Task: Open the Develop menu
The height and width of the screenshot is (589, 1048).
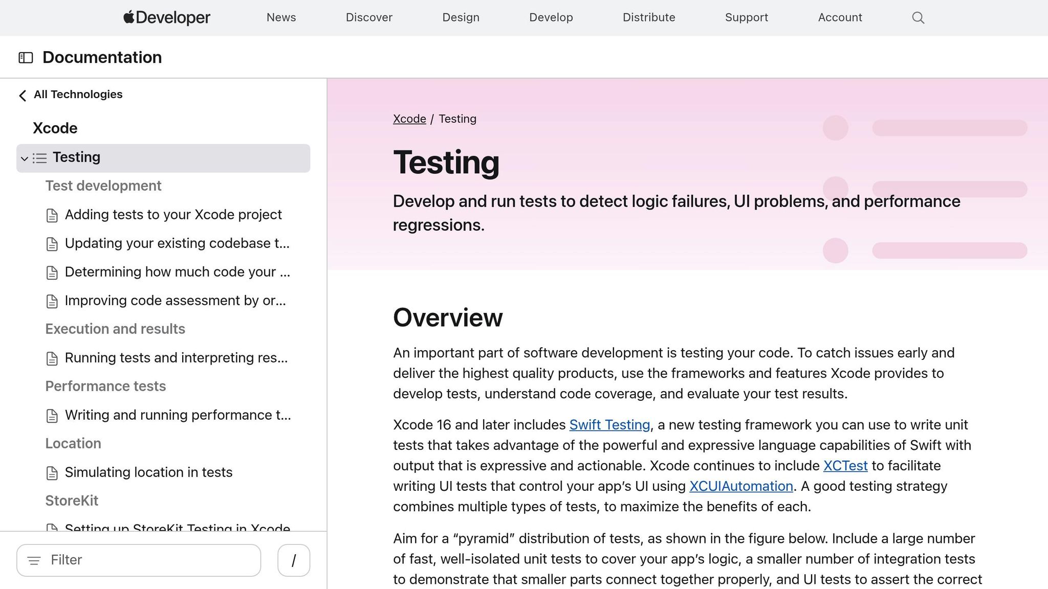Action: (551, 17)
